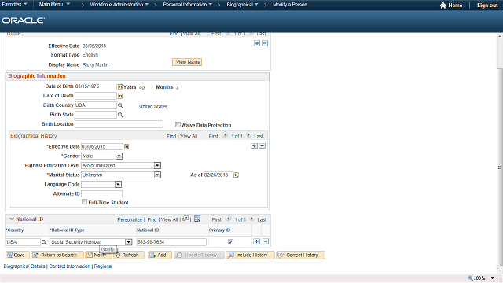Image resolution: width=503 pixels, height=283 pixels.
Task: Click Return to Search button
Action: (57, 255)
